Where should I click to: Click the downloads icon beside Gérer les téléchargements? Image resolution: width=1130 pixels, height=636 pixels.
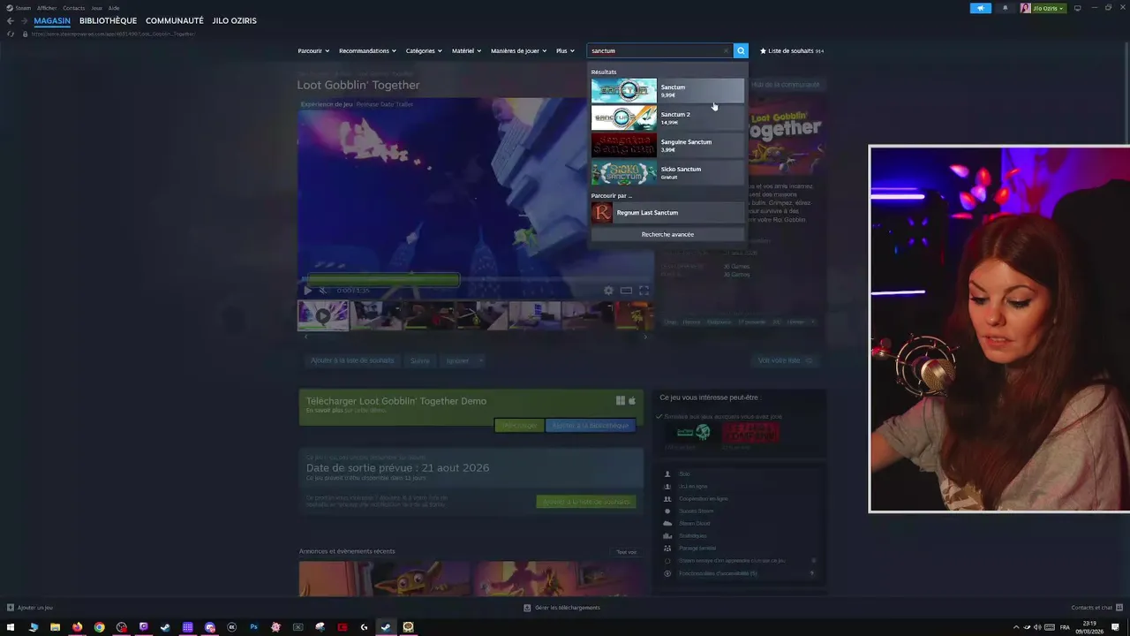point(527,608)
